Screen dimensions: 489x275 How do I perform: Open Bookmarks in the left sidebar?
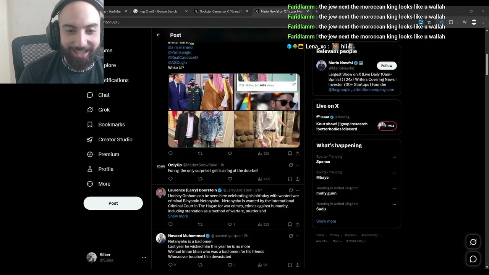106,125
